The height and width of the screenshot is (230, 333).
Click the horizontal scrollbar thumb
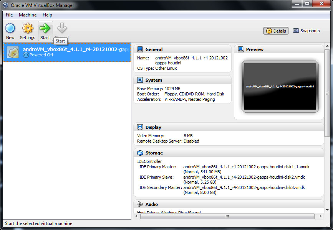(227, 217)
